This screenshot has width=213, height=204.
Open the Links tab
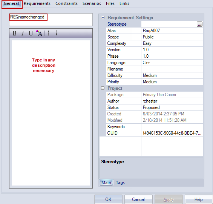pos(124,3)
